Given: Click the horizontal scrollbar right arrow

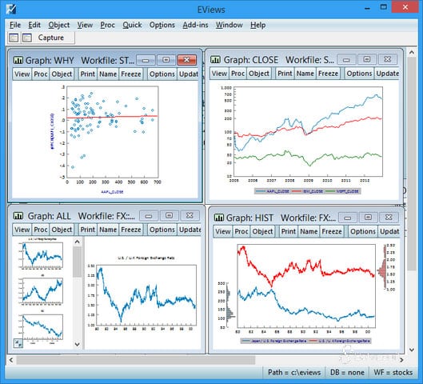Looking at the screenshot, I should pos(401,360).
